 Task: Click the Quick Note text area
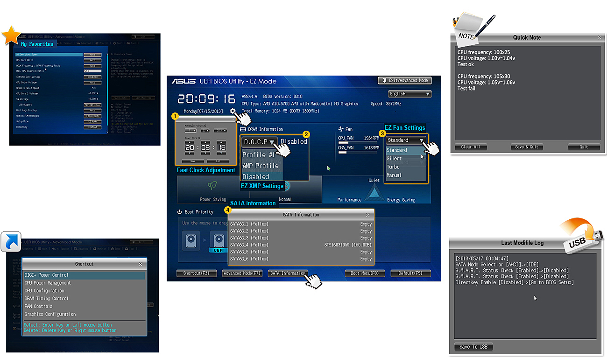(x=528, y=92)
